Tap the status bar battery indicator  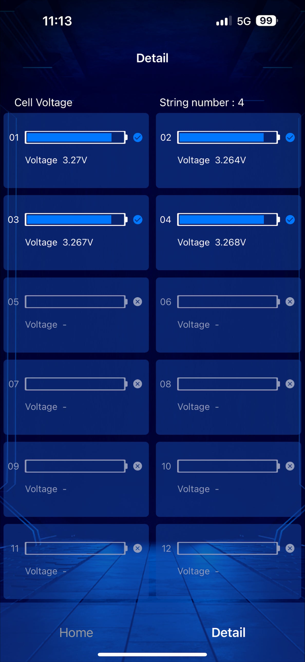tap(266, 21)
